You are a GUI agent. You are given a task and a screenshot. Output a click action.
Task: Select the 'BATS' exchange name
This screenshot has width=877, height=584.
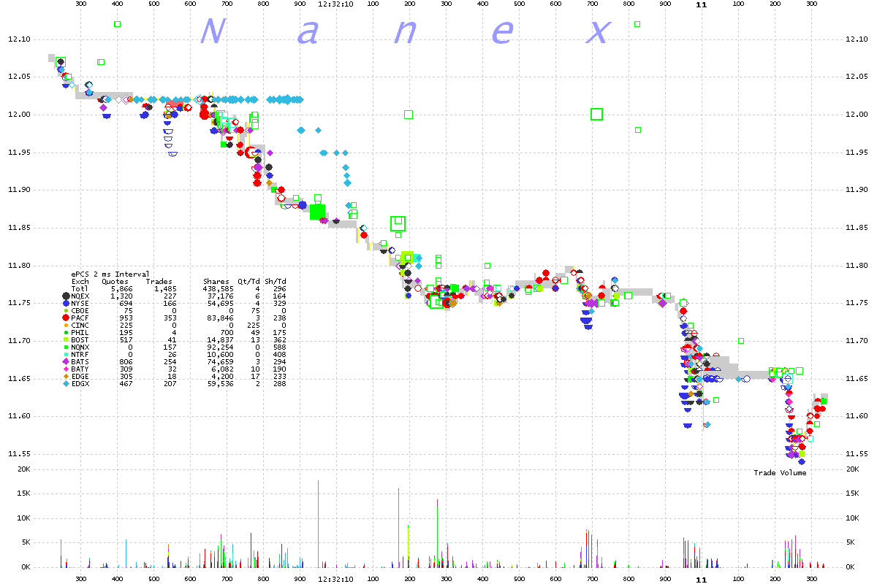point(80,361)
